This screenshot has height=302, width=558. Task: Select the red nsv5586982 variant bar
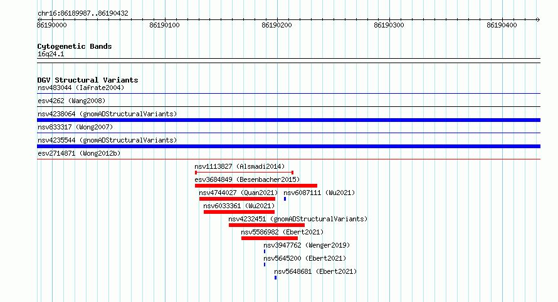coord(270,238)
